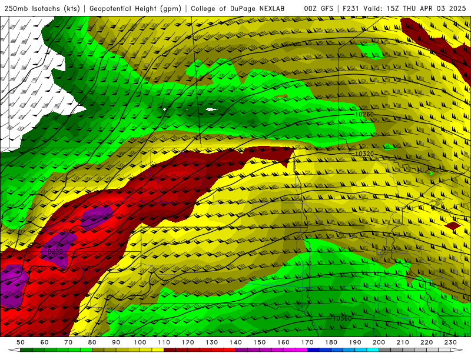Click the 'College of DuPage NEXLAB' label

tap(238, 8)
